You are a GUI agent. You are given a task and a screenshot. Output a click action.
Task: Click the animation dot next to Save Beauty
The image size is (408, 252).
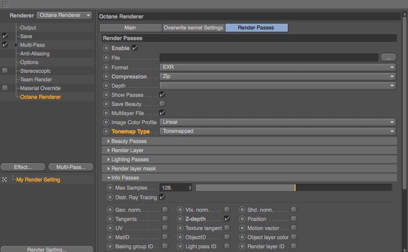(106, 104)
